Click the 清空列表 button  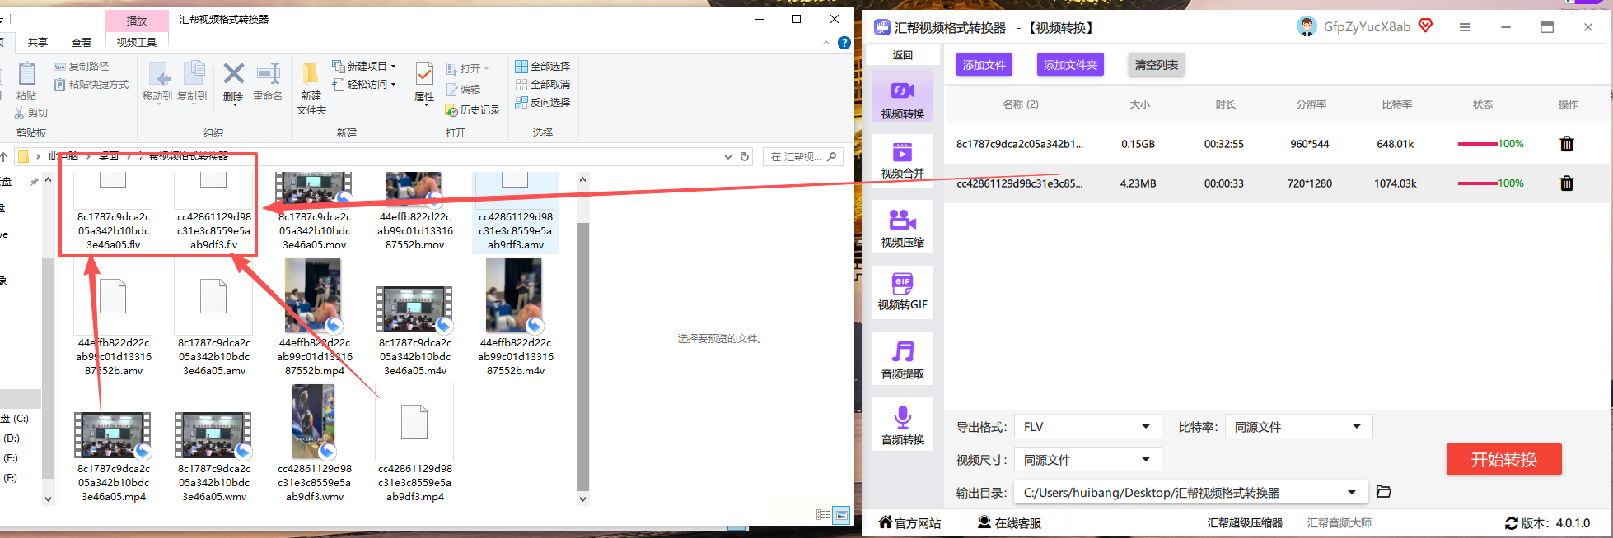tap(1156, 65)
